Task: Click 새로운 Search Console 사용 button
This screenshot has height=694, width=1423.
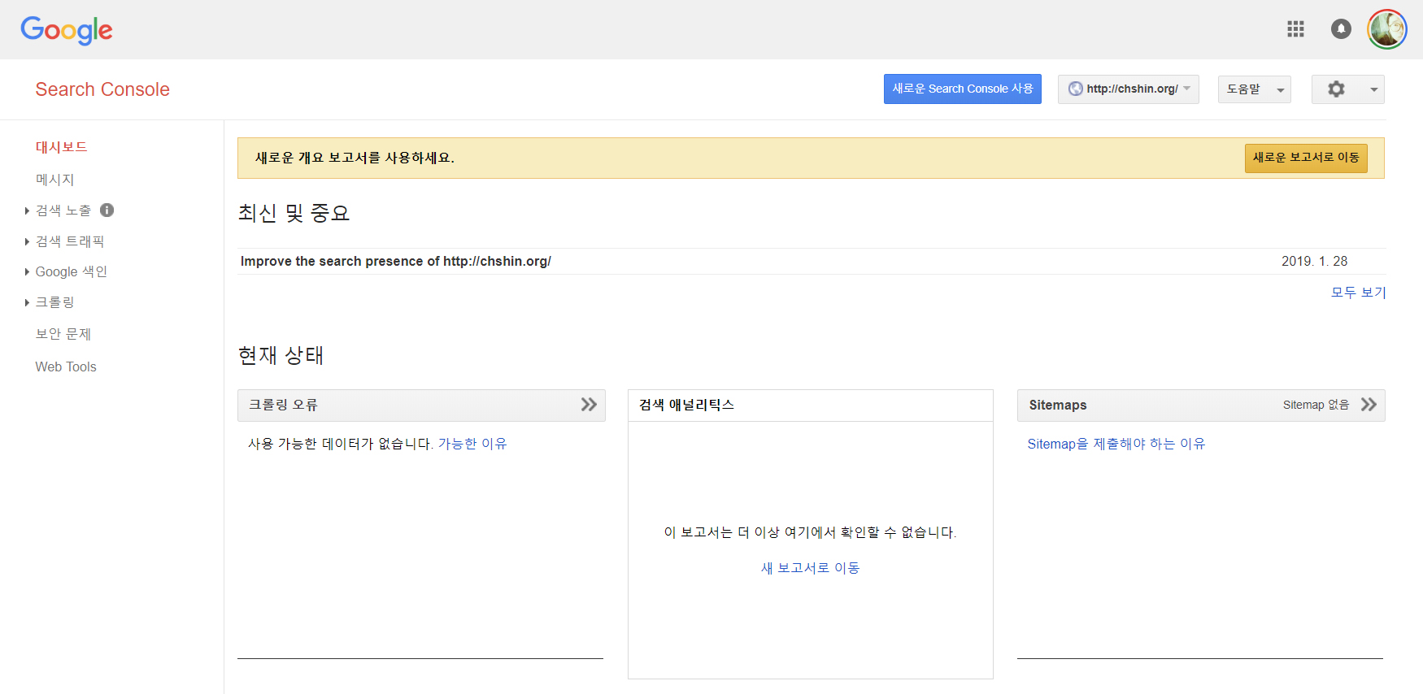Action: coord(962,89)
